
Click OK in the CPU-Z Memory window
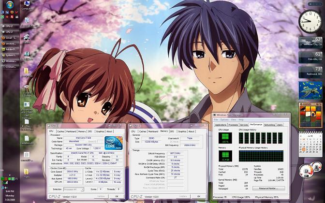click(x=199, y=197)
